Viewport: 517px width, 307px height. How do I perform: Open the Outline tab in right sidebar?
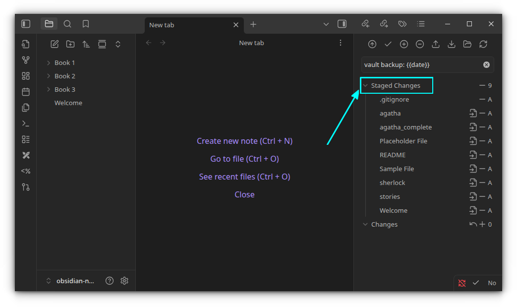(421, 24)
